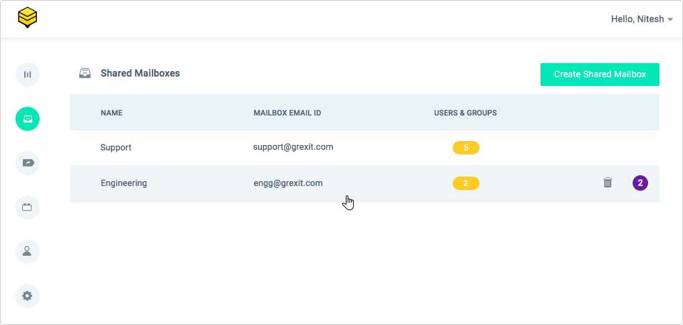Click the yellow 5 users badge for Support
683x325 pixels.
(465, 148)
